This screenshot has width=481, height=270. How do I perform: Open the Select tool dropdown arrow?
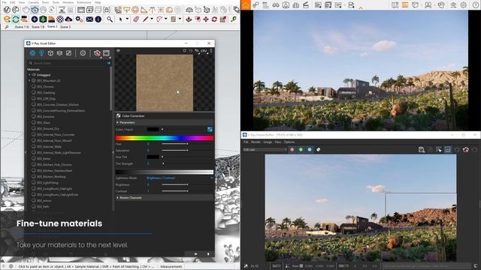click(127, 19)
